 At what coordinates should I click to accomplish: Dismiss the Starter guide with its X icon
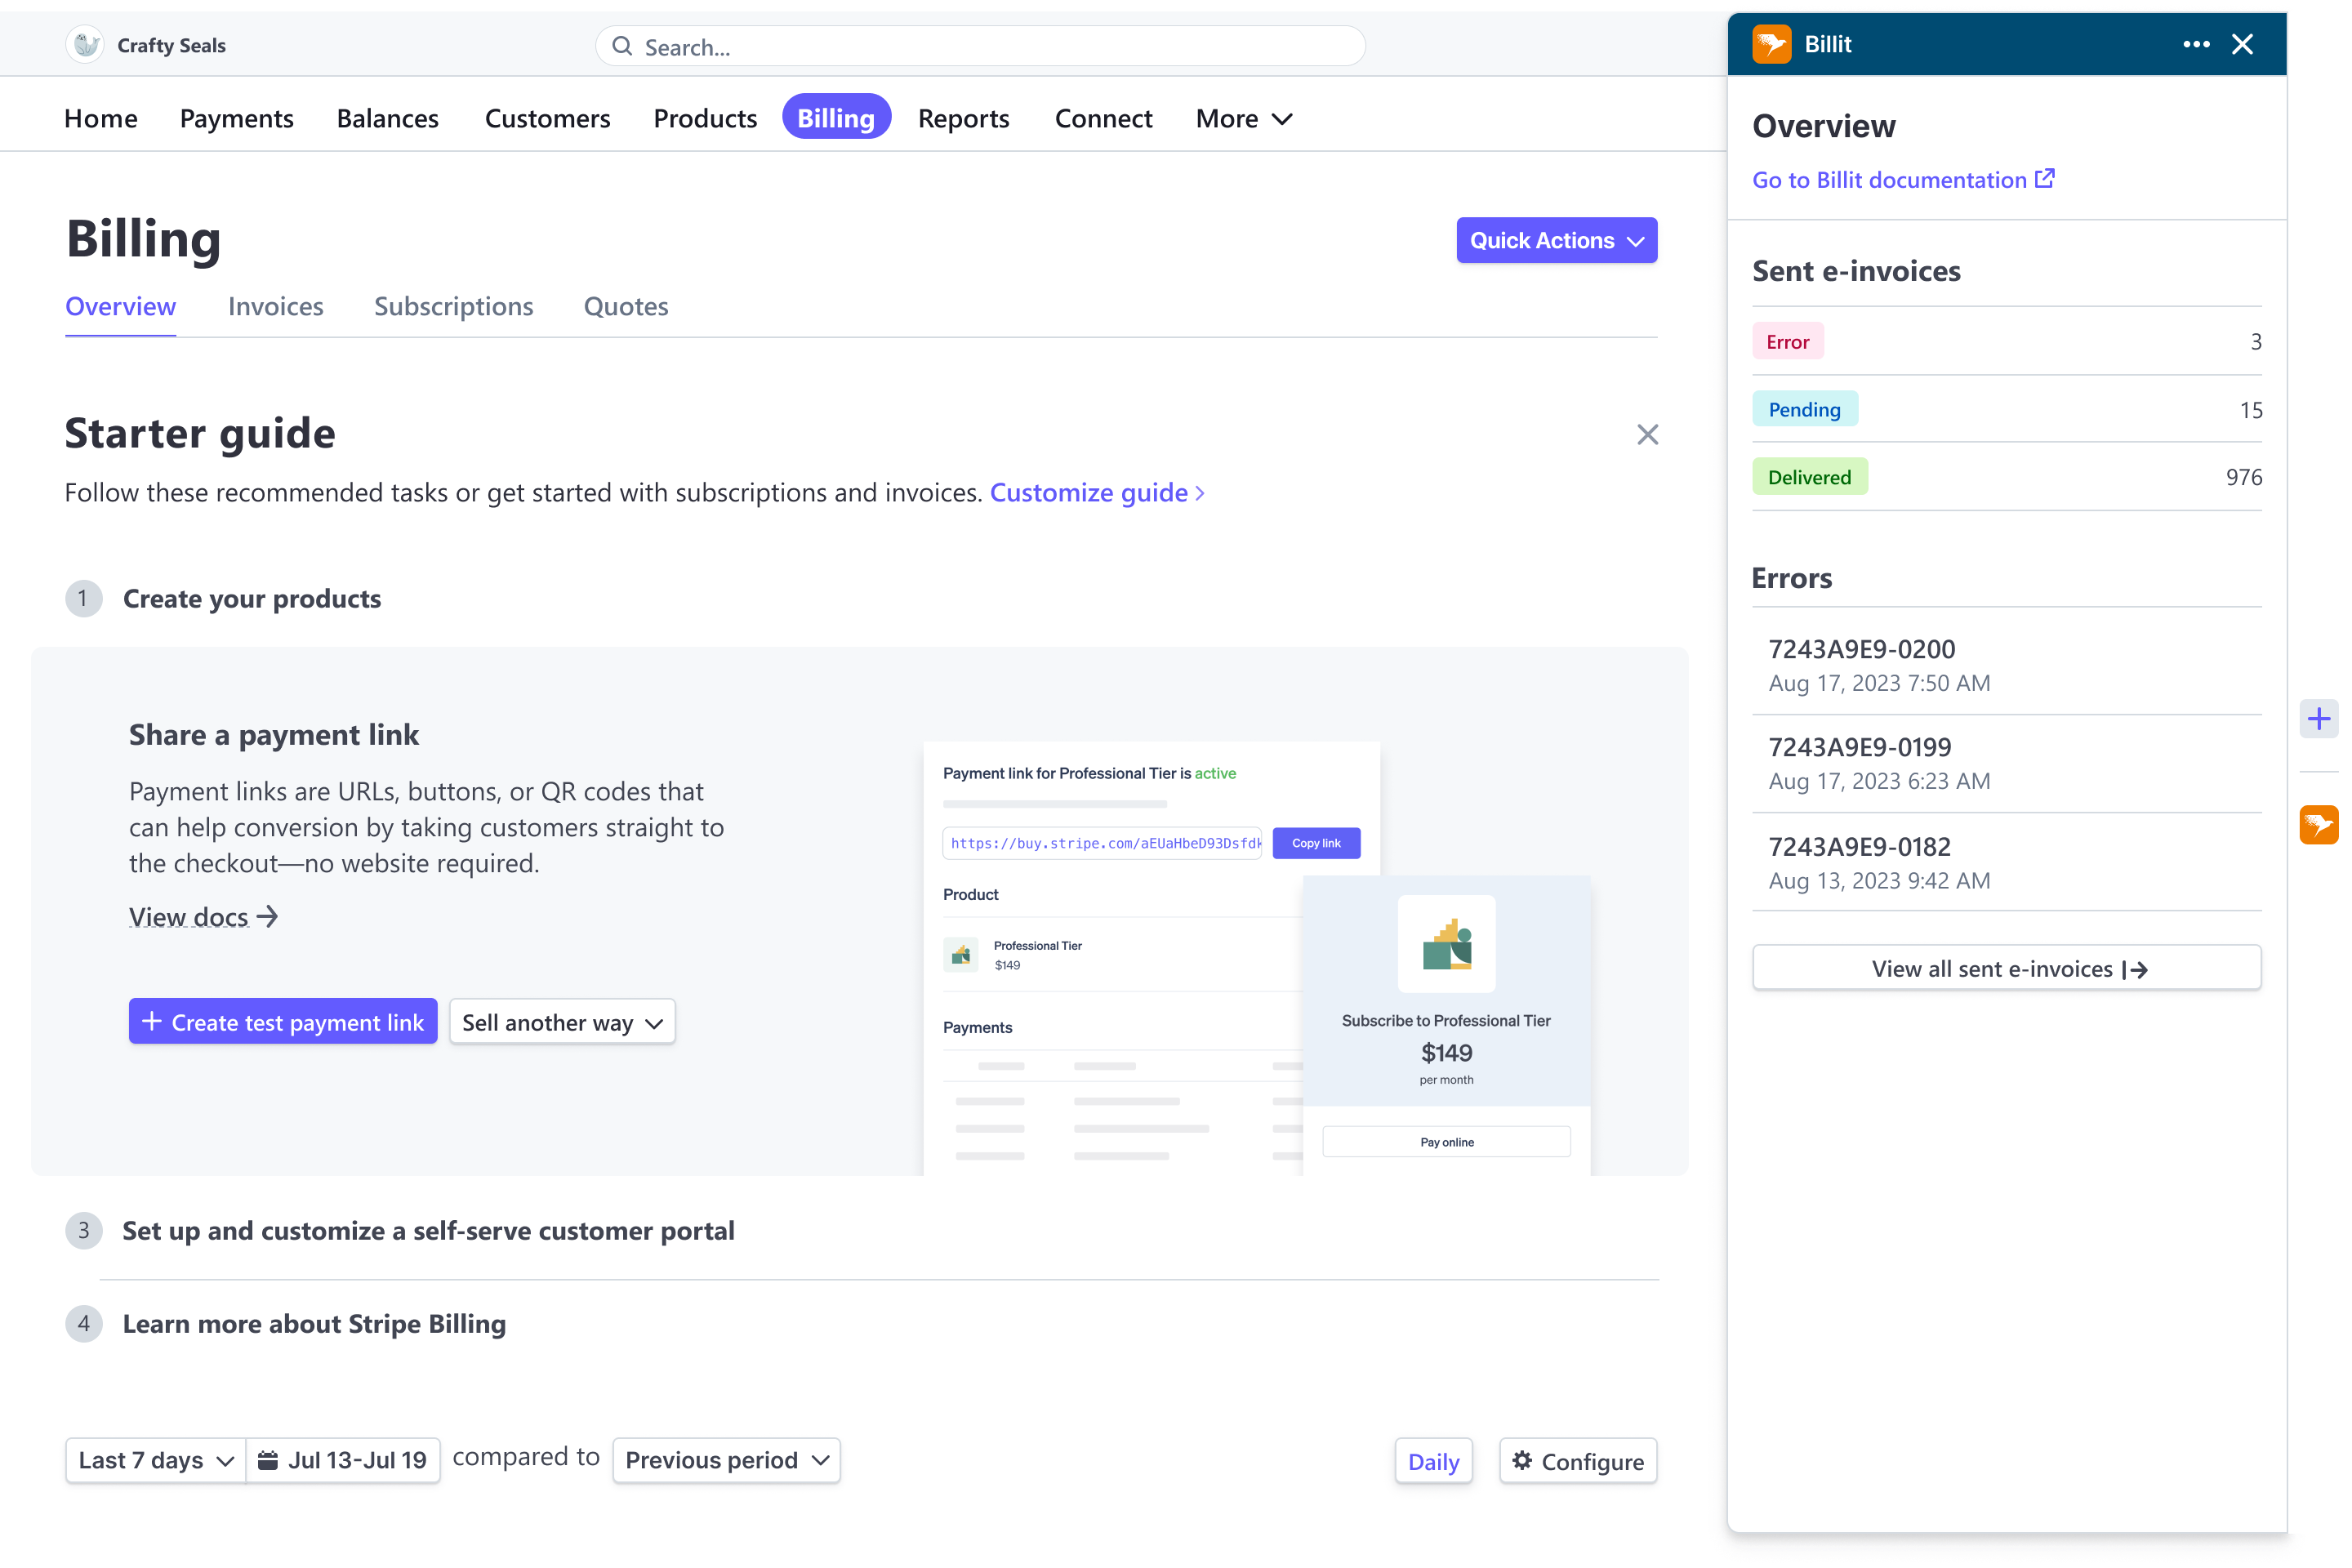click(1647, 434)
